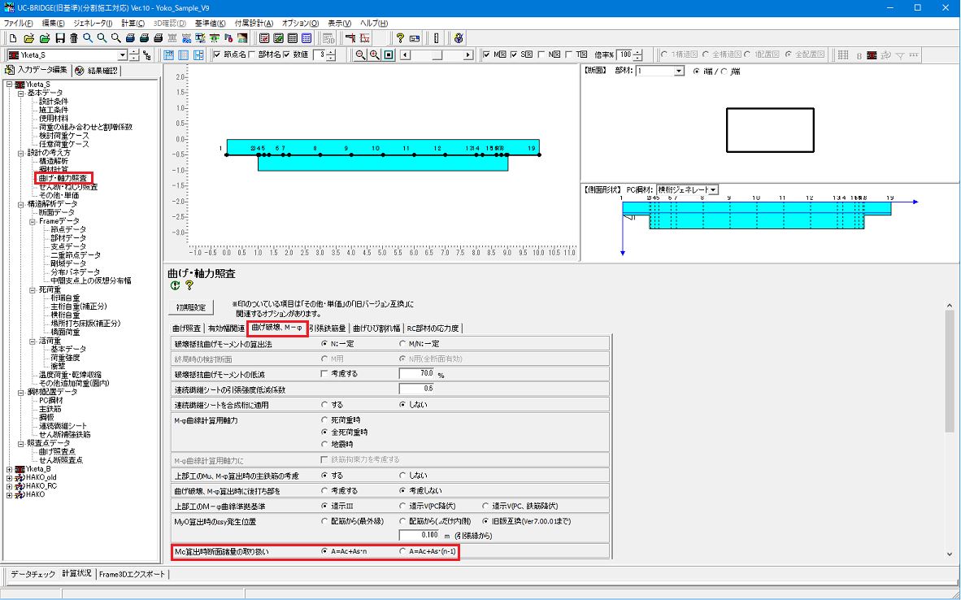Select the M/N:一定 radio button
The height and width of the screenshot is (600, 961).
point(402,344)
